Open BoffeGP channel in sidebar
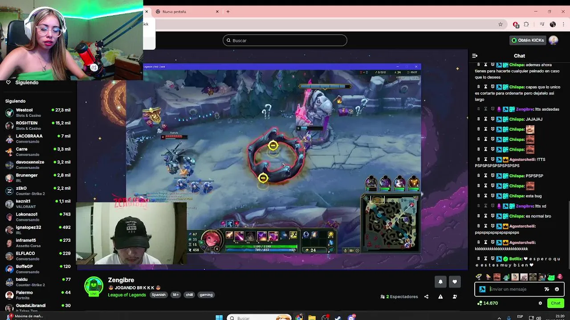 tap(38, 268)
